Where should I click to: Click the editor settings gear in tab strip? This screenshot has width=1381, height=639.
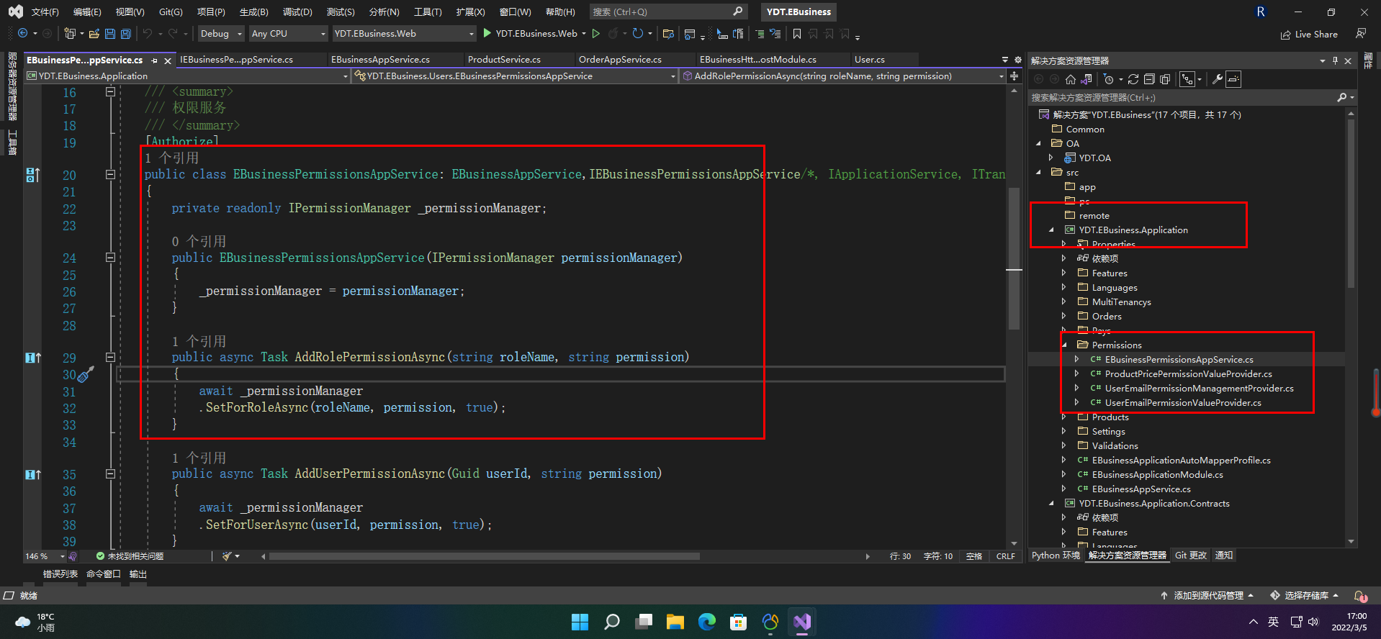(x=1018, y=60)
